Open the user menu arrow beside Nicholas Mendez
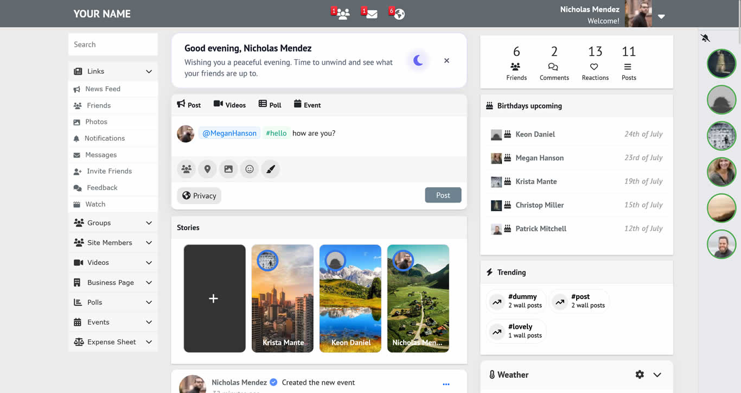Viewport: 741px width, 393px height. point(661,16)
